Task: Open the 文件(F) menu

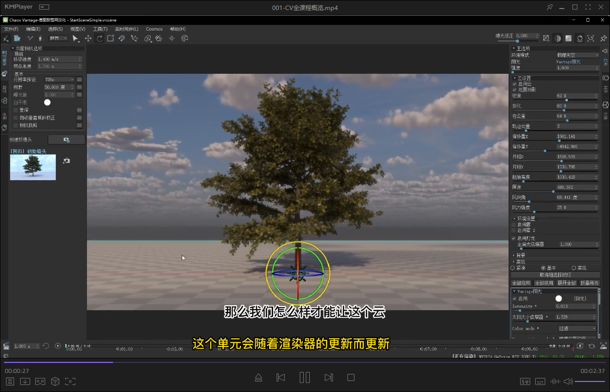Action: pos(11,29)
